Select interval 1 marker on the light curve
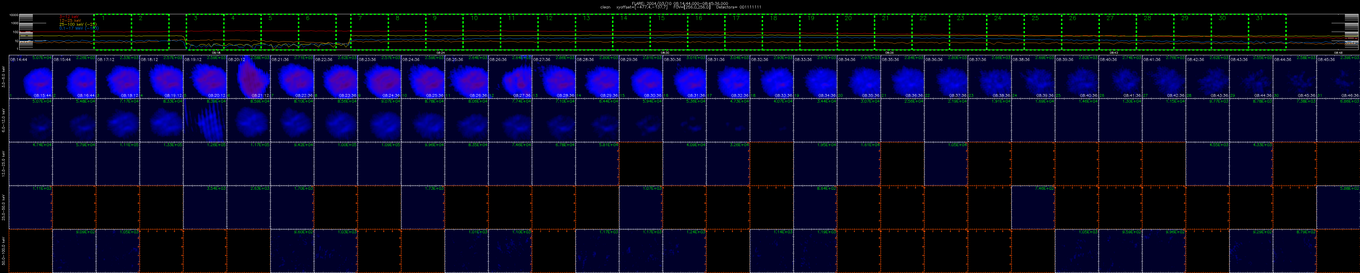 (x=103, y=18)
